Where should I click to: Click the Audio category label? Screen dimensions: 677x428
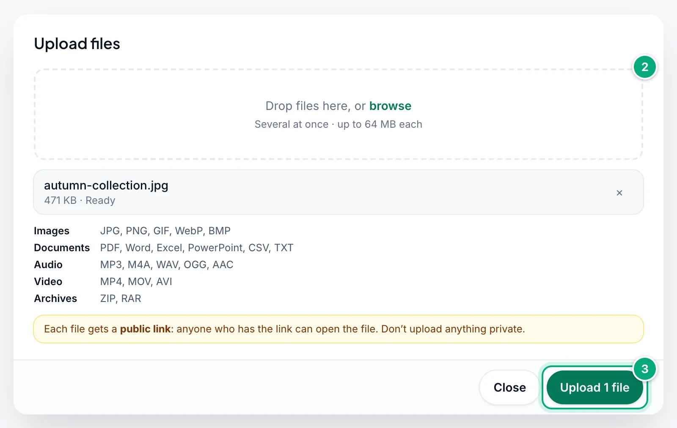tap(48, 265)
